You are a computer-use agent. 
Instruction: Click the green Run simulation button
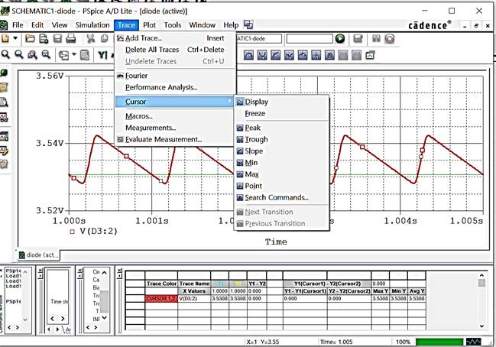[x=340, y=38]
